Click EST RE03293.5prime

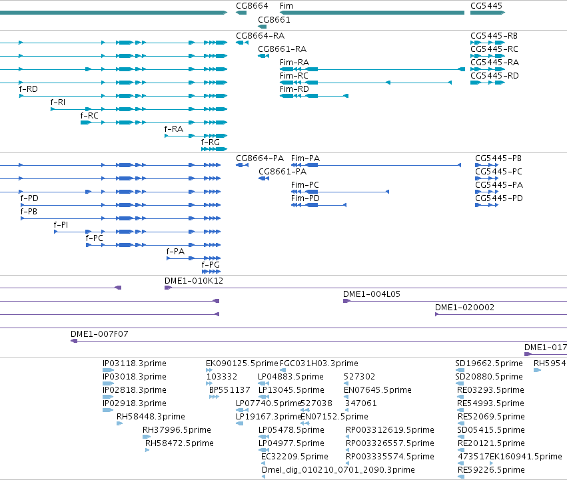point(490,391)
